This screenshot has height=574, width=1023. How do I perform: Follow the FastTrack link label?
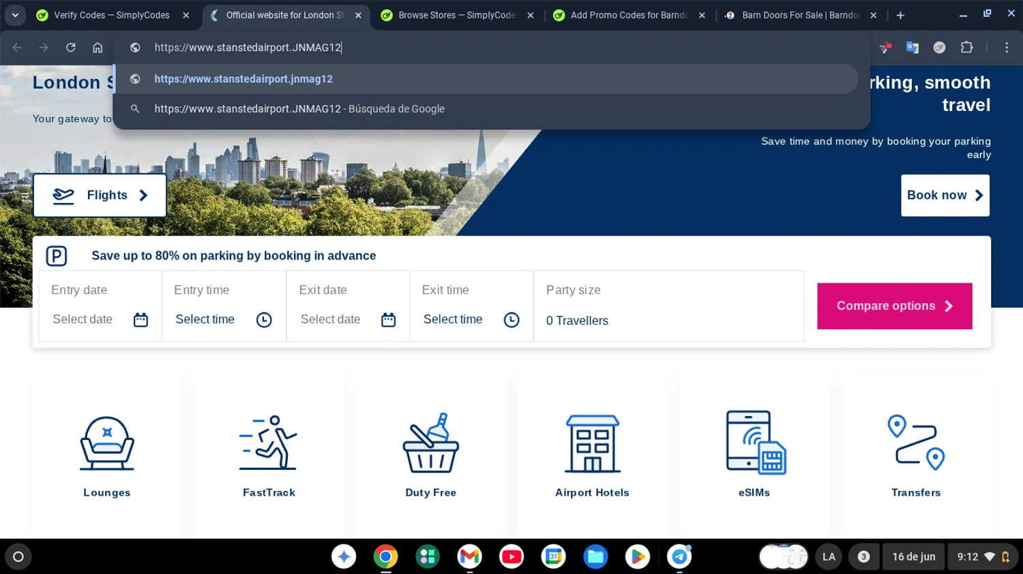tap(269, 492)
